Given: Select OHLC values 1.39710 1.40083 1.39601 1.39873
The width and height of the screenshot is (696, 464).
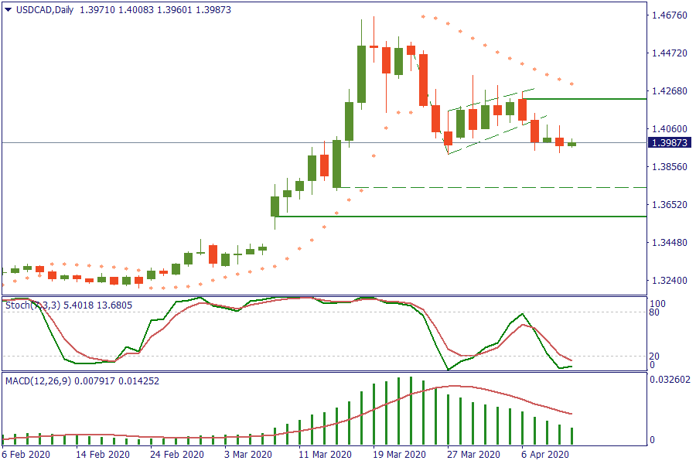Looking at the screenshot, I should [155, 10].
